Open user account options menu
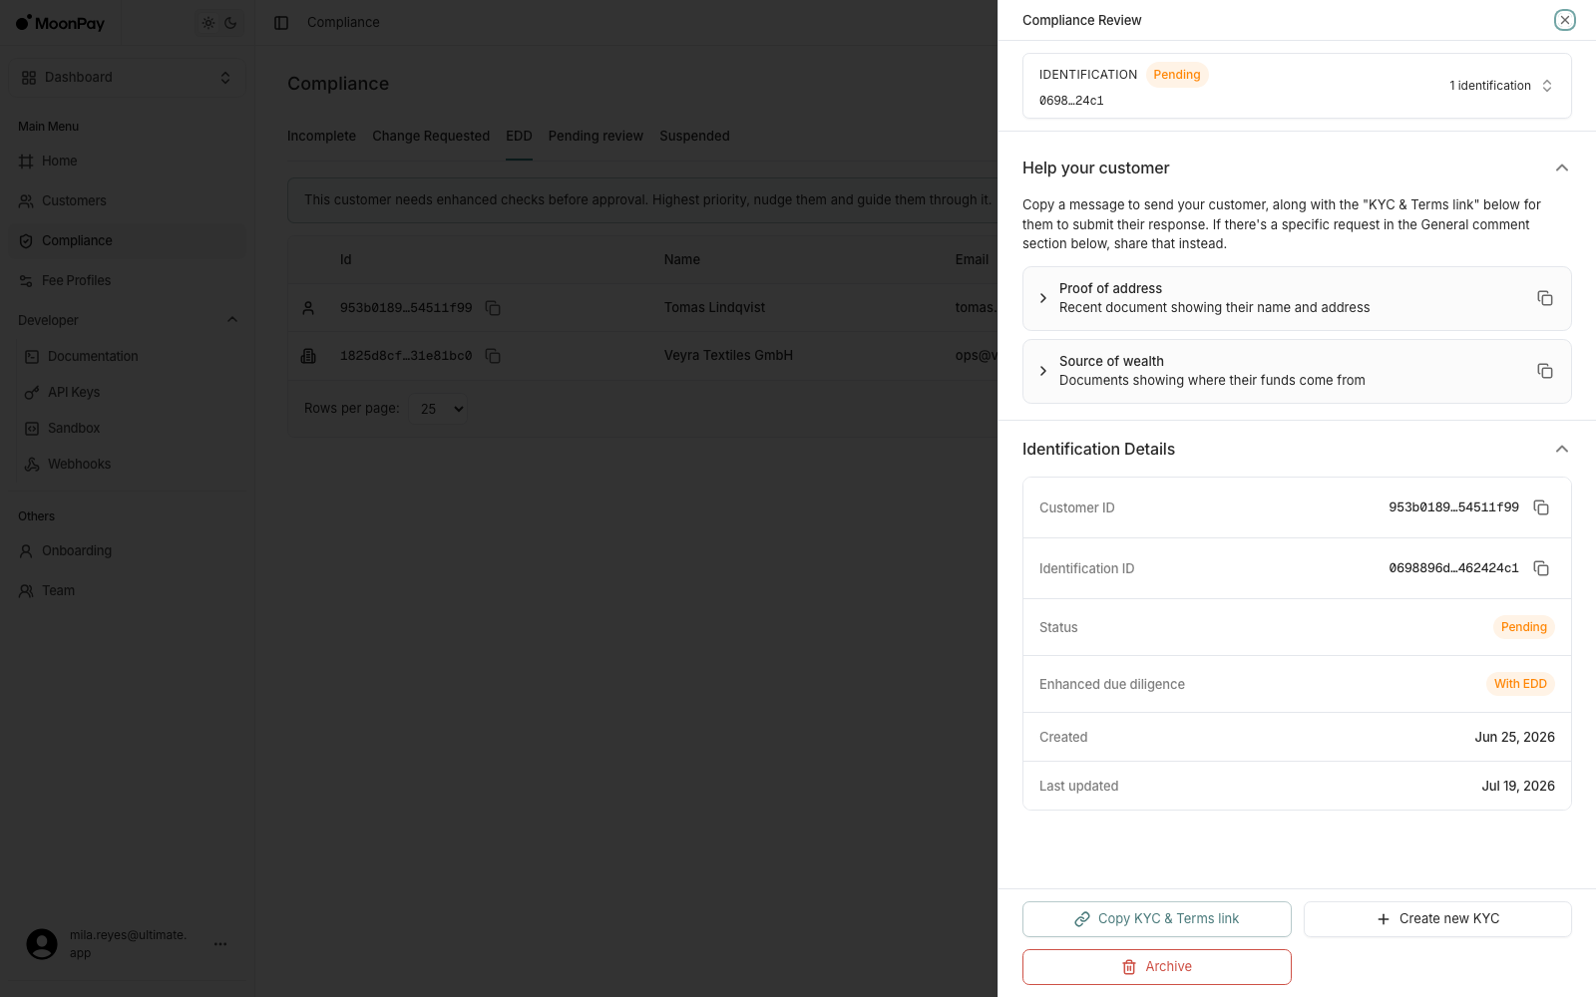 (220, 944)
